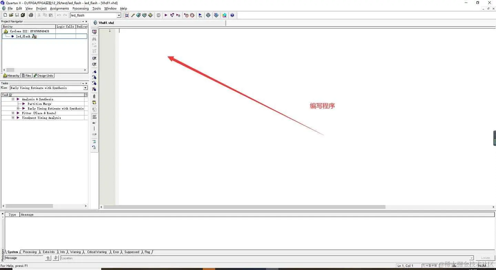Click the Tasks panel horizontal scrollbar
The height and width of the screenshot is (270, 496).
pos(29,206)
